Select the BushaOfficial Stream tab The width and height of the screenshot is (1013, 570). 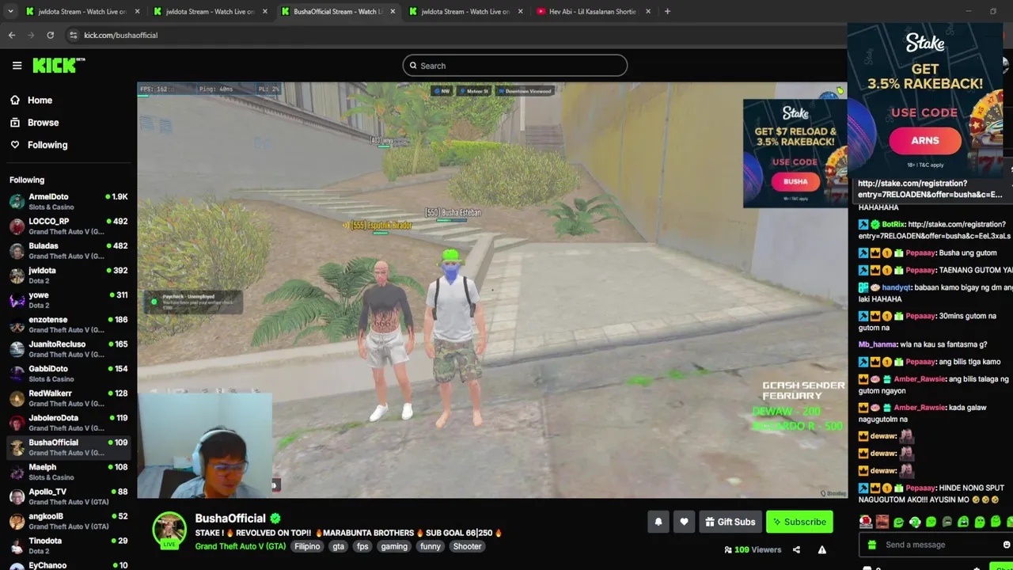[338, 11]
